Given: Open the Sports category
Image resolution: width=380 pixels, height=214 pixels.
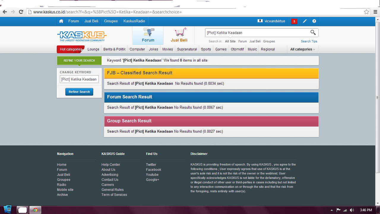Looking at the screenshot, I should 206,49.
